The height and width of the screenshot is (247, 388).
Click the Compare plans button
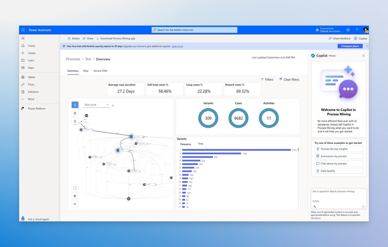click(x=350, y=46)
